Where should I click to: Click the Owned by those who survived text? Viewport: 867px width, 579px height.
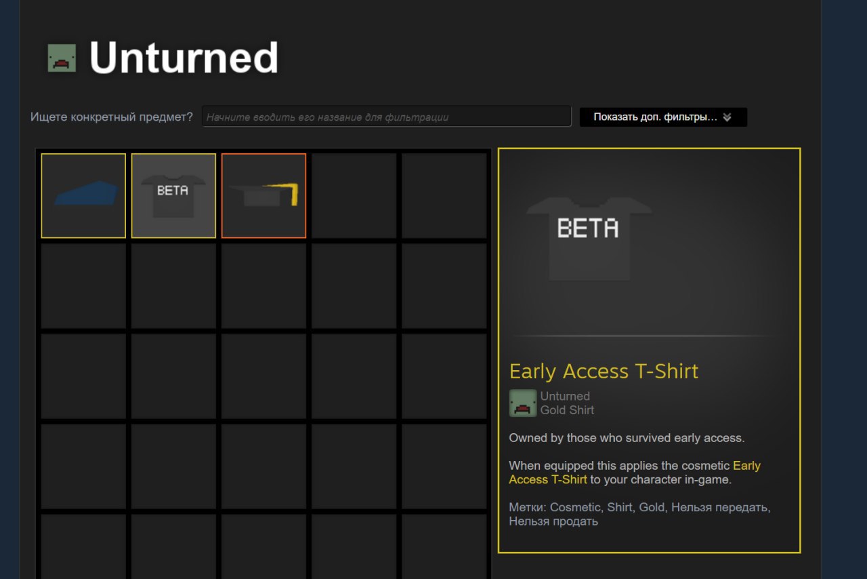point(627,438)
